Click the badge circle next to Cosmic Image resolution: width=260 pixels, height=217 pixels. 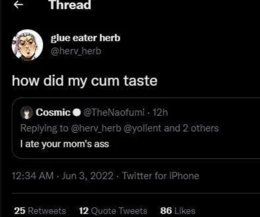[76, 113]
